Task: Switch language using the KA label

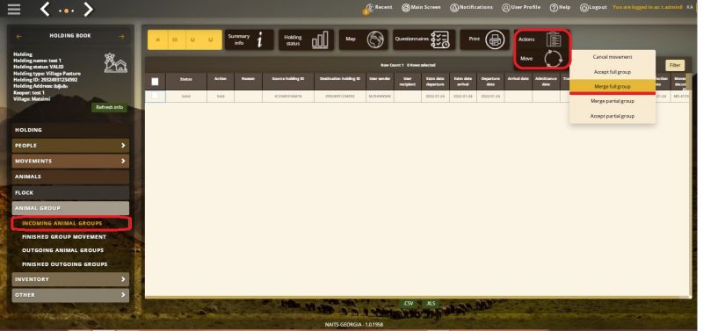Action: [690, 7]
